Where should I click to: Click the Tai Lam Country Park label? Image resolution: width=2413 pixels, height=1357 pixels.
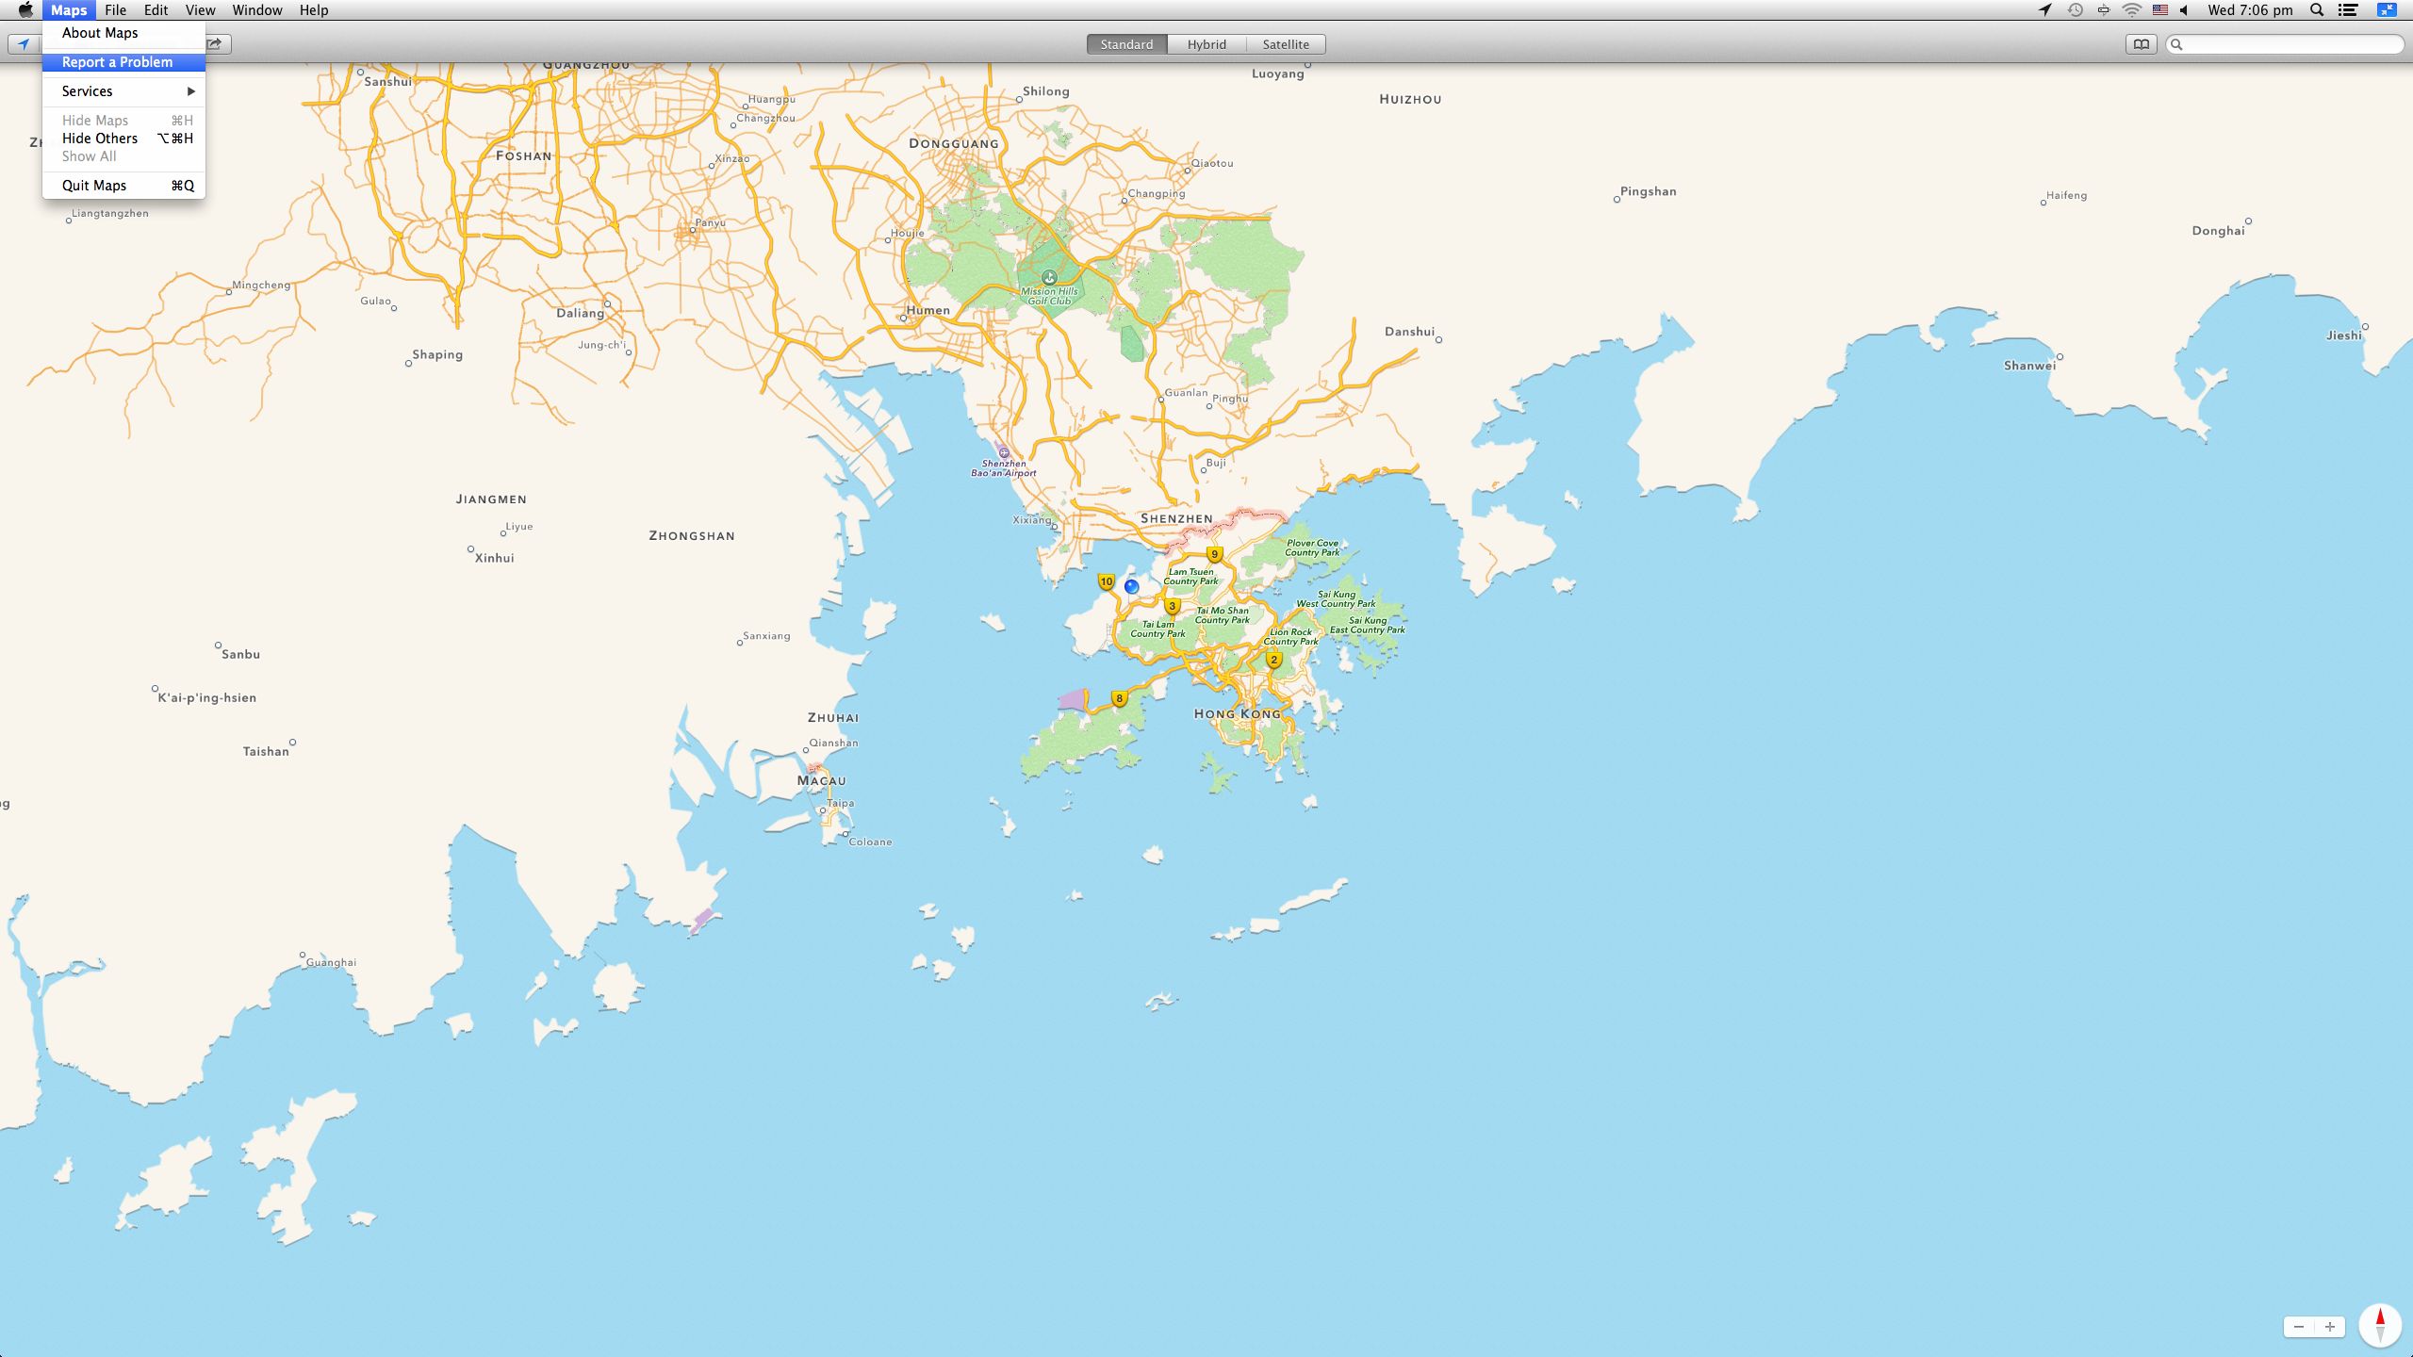tap(1157, 629)
